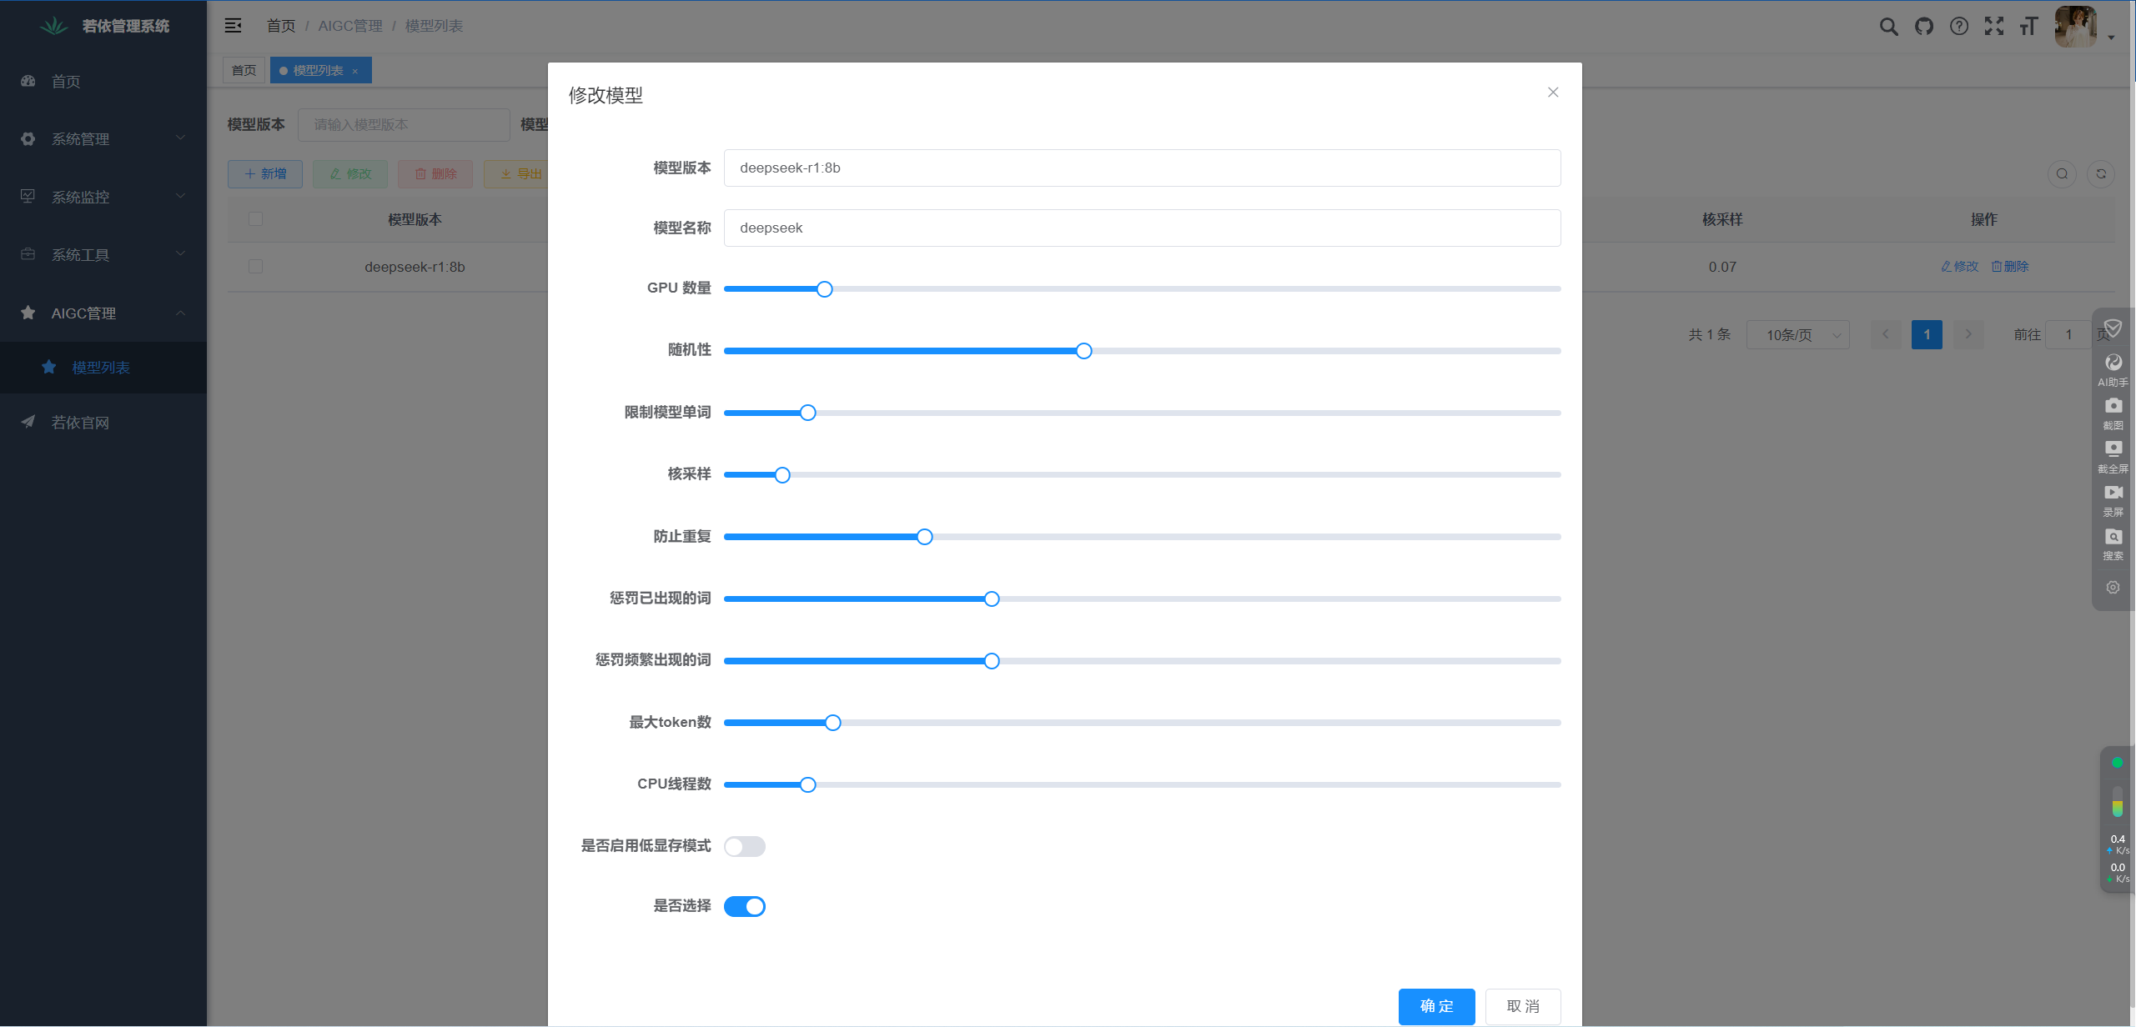Screen dimensions: 2136x1027
Task: Click the 最大token数 slider handle
Action: click(x=832, y=723)
